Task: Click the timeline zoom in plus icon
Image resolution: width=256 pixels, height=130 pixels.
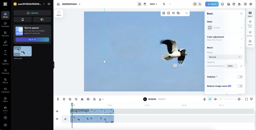Action: click(239, 99)
